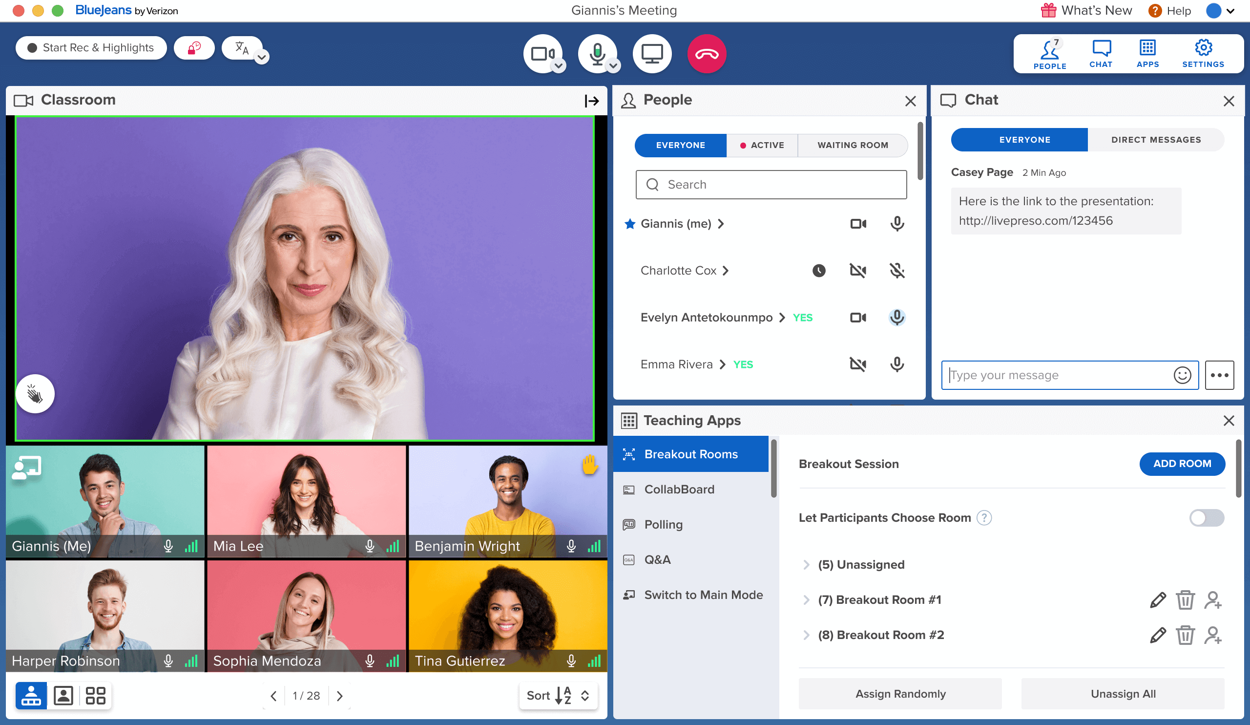Select the CollabBoard teaching app

pos(680,490)
